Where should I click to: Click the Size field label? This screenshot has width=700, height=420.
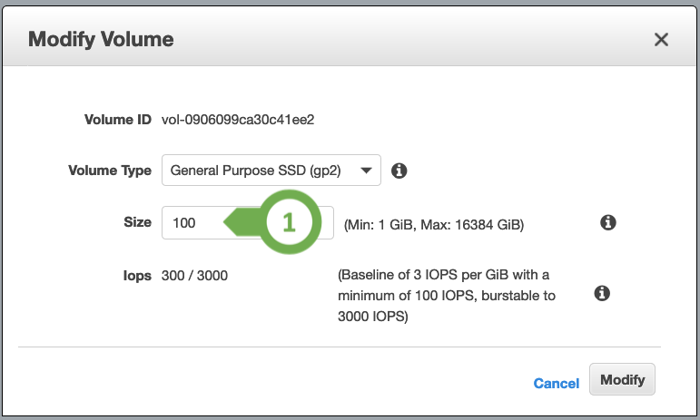click(137, 222)
